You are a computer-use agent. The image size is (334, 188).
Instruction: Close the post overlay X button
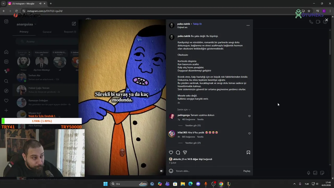(x=326, y=20)
